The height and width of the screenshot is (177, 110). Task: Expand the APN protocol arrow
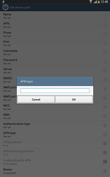click(x=105, y=144)
